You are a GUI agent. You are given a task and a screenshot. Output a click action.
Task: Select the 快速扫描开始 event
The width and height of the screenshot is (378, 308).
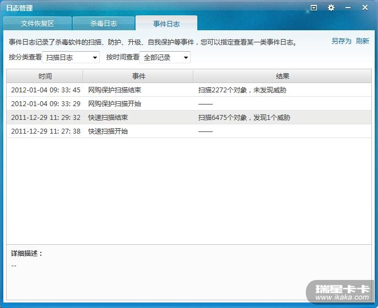coord(108,131)
